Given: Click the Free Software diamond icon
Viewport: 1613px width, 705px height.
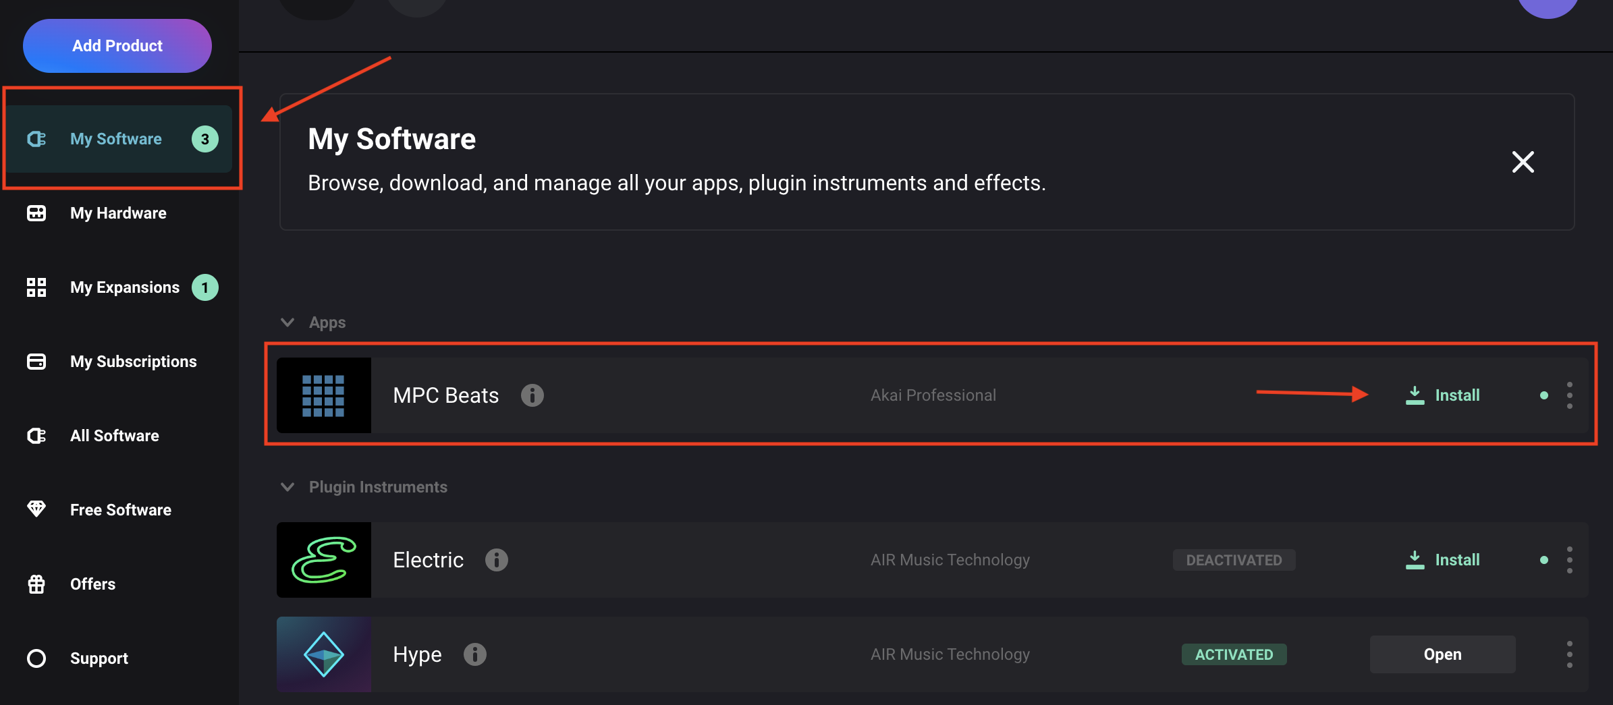Looking at the screenshot, I should (36, 509).
